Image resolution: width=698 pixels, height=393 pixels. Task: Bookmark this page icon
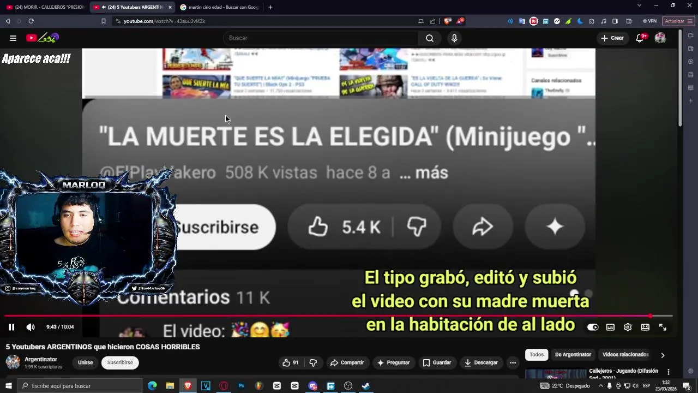coord(104,21)
